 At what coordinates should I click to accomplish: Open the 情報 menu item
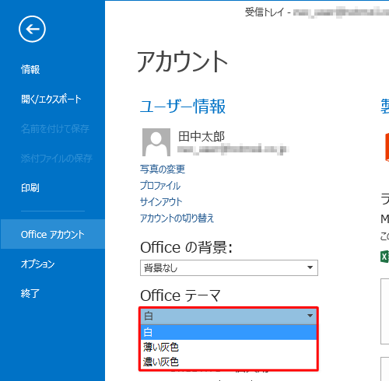[x=30, y=69]
